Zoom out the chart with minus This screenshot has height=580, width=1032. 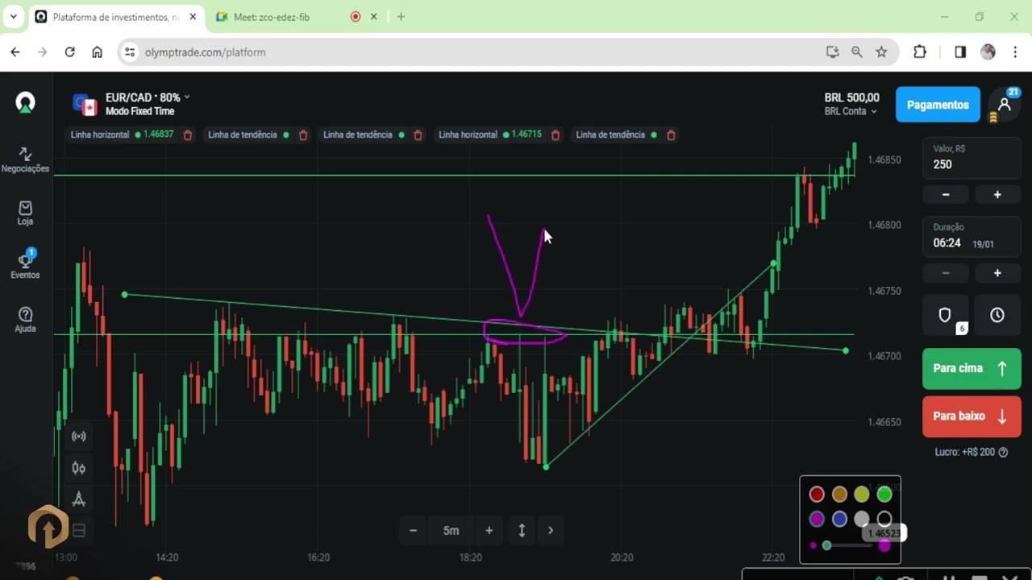click(413, 531)
